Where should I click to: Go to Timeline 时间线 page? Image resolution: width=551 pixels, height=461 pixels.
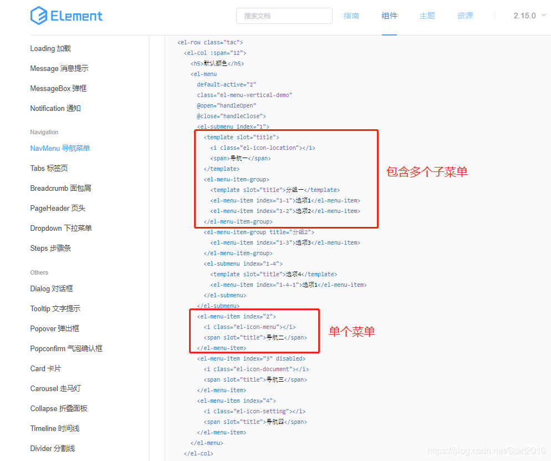pos(55,429)
